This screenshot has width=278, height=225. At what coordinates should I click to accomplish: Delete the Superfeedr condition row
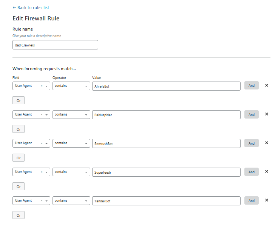coord(266,172)
